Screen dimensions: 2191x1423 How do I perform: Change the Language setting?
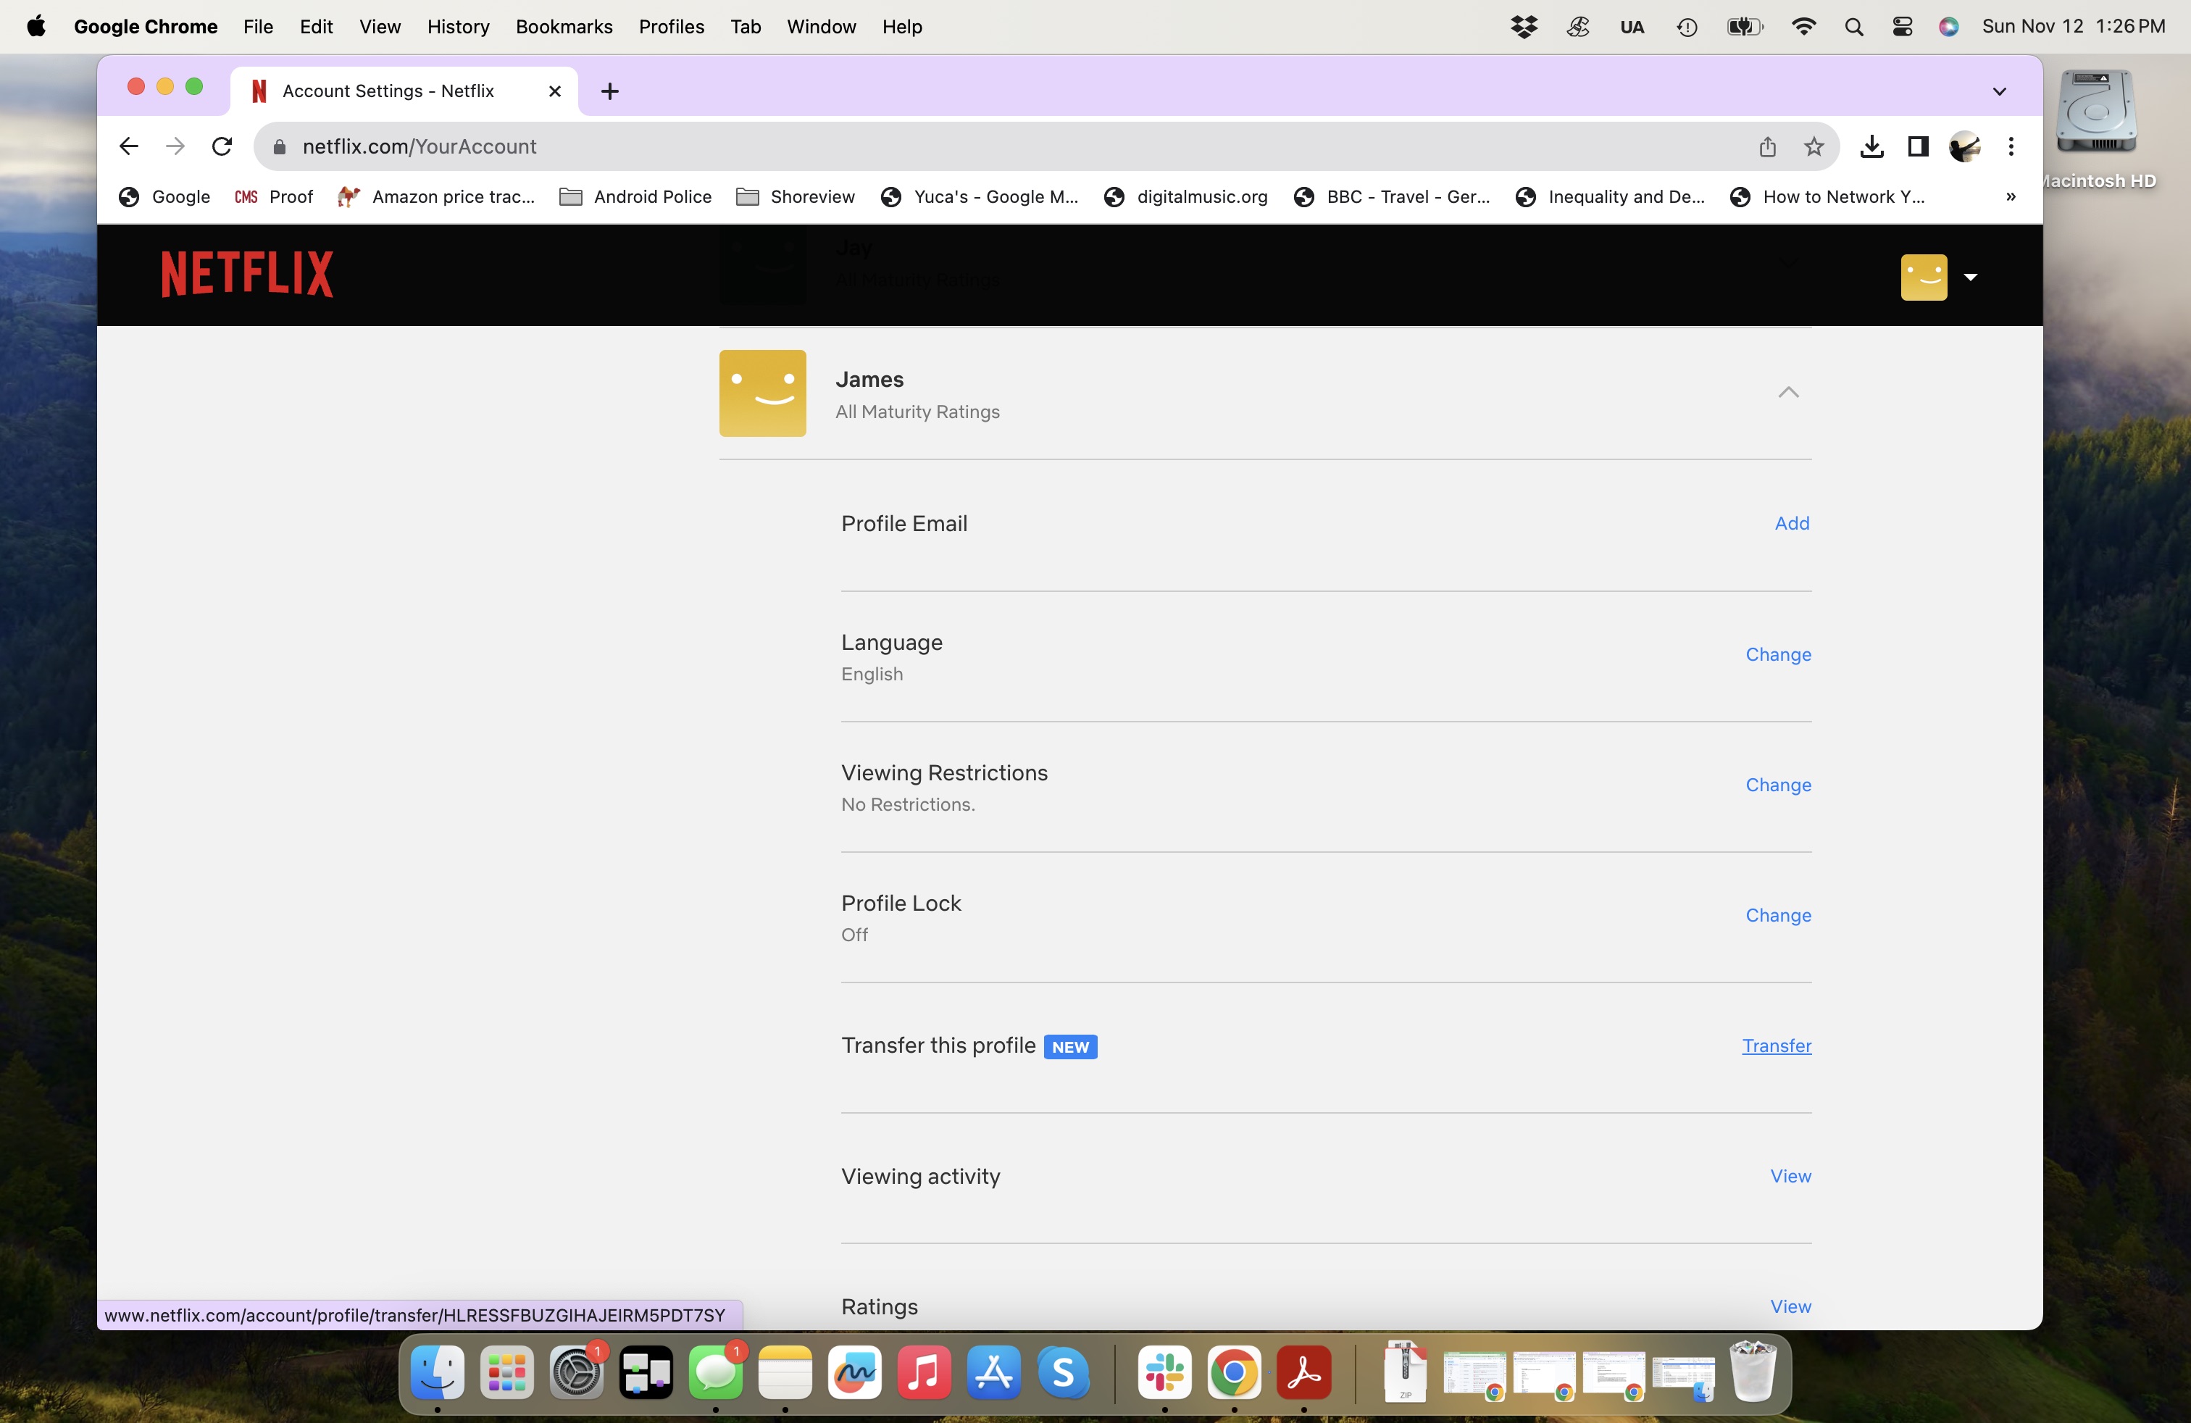[x=1778, y=654]
